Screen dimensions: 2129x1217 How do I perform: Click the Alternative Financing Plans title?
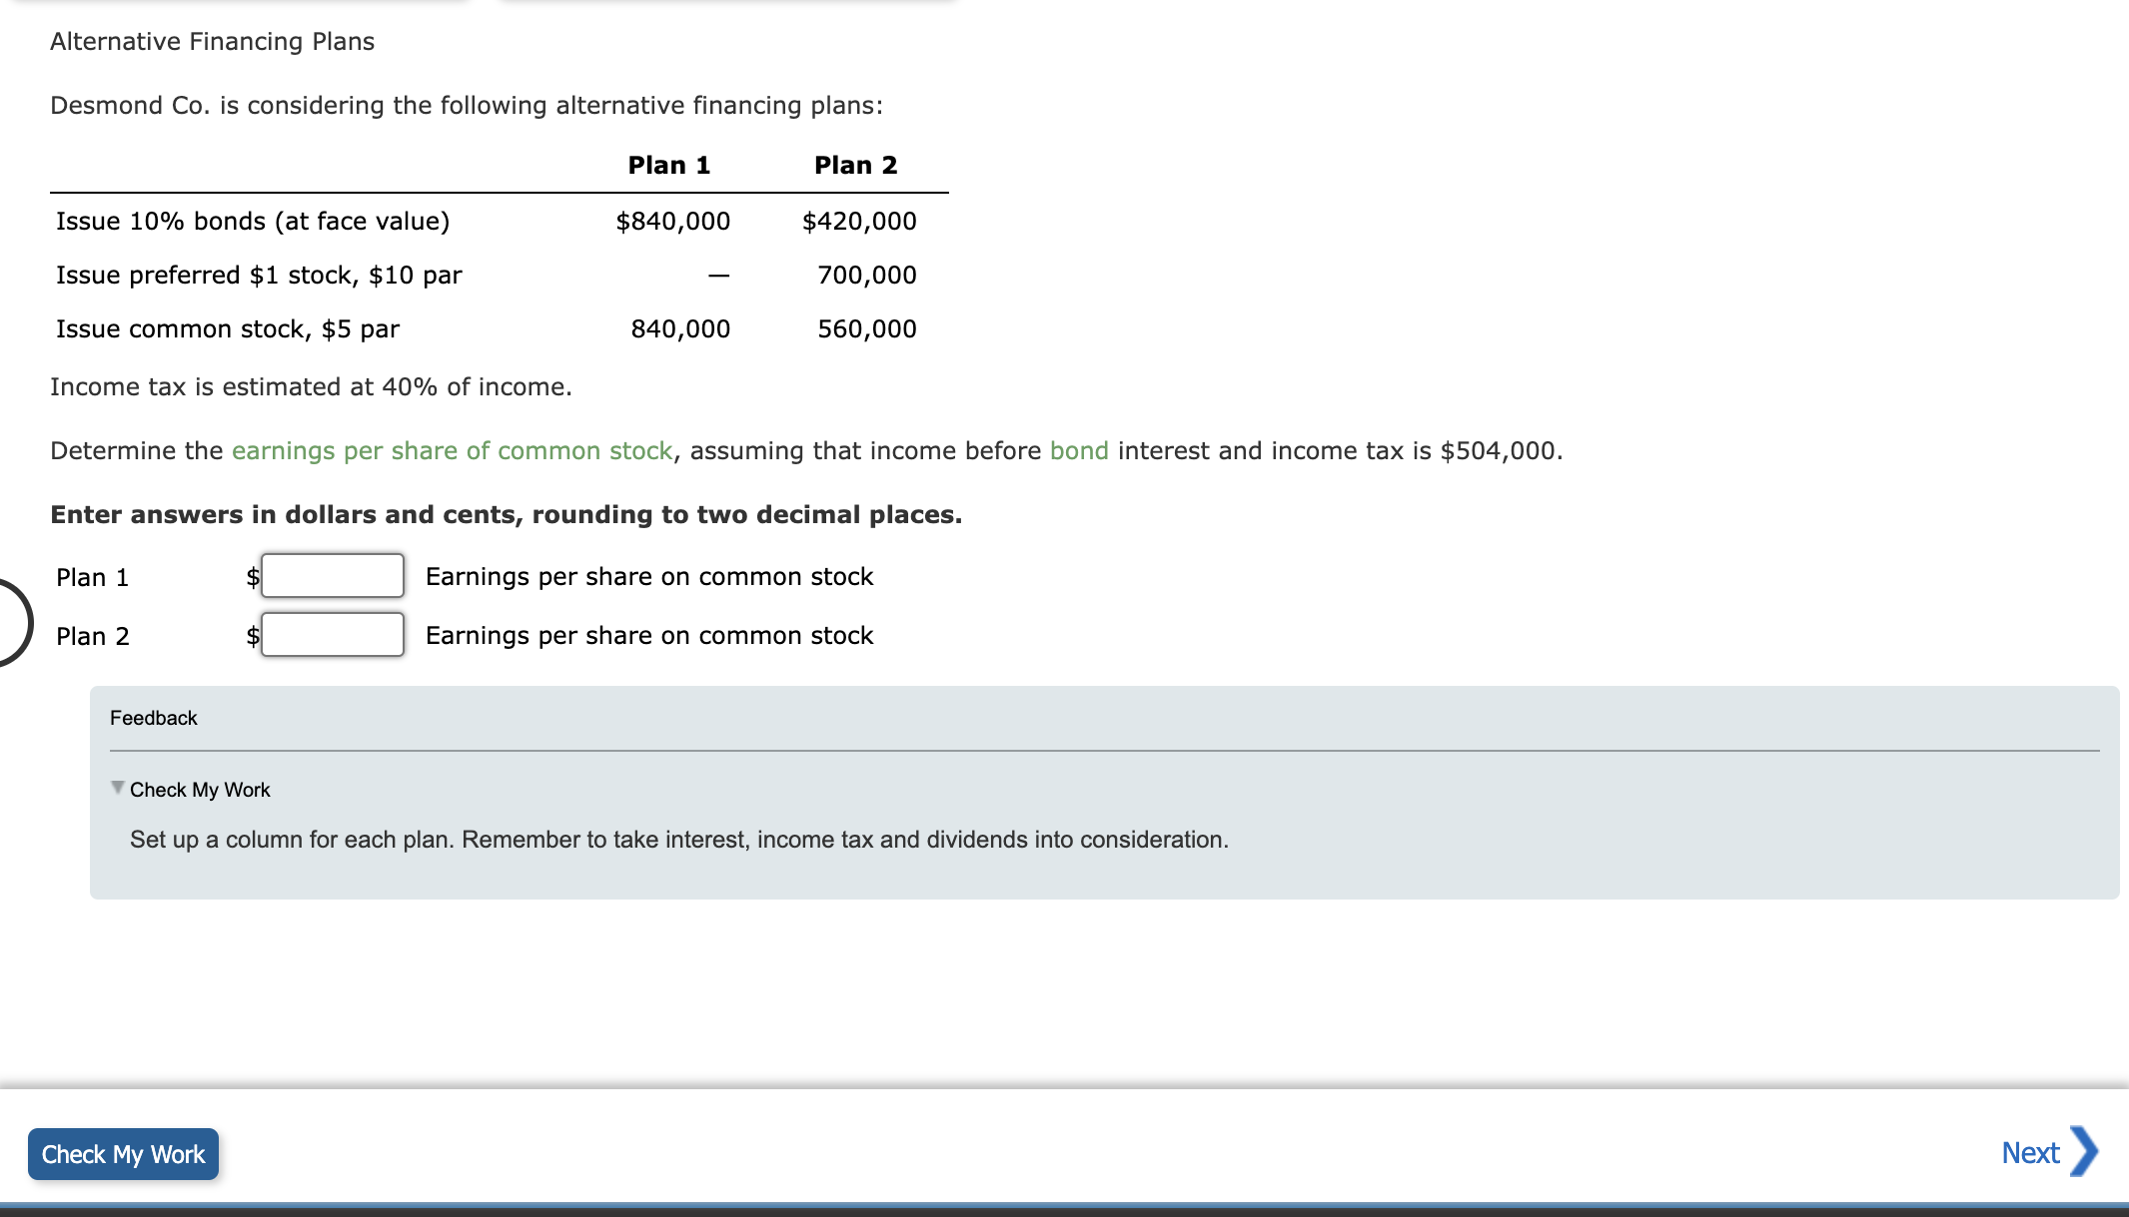[212, 41]
